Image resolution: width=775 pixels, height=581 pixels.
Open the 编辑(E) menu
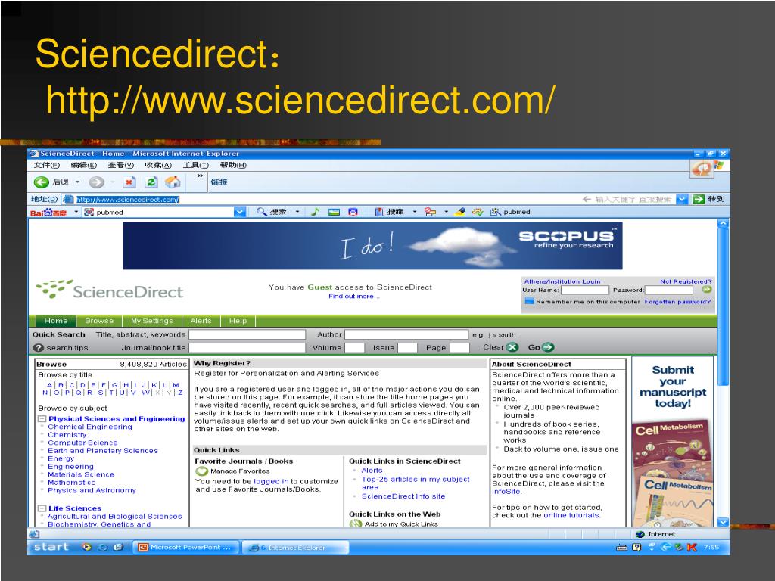point(83,165)
